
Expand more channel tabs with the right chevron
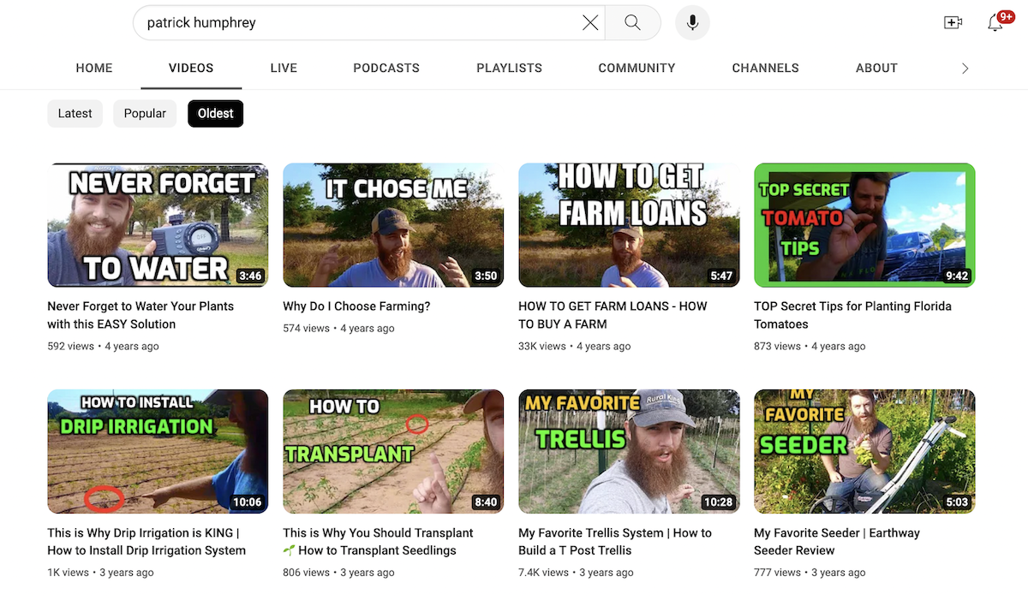(x=965, y=68)
